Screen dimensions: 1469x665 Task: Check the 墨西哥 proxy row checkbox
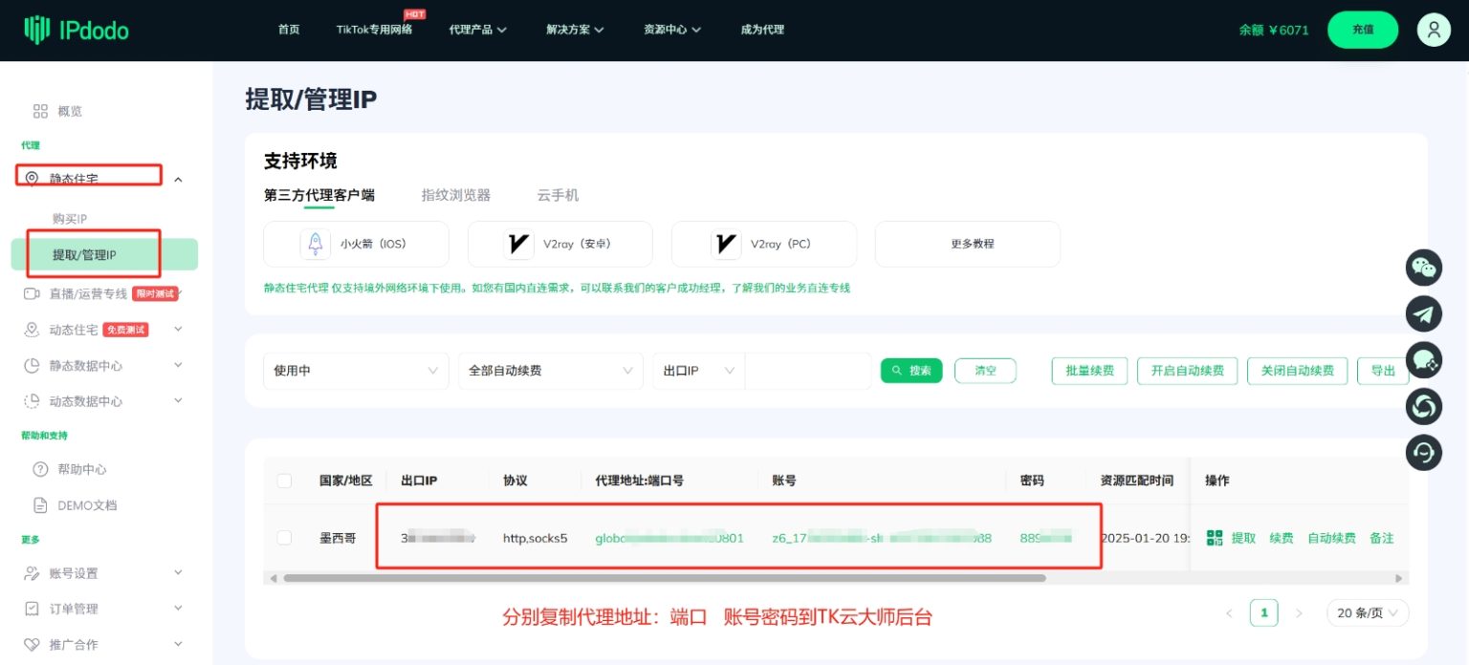click(284, 537)
